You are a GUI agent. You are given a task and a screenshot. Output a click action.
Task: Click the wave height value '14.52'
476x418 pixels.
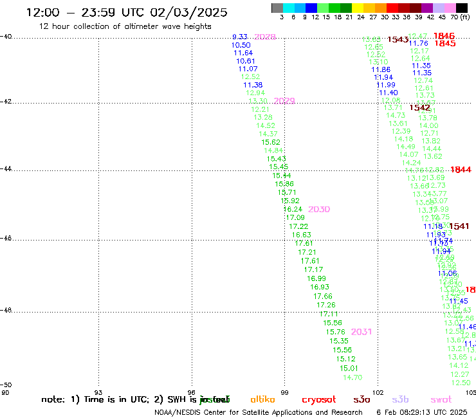[265, 125]
